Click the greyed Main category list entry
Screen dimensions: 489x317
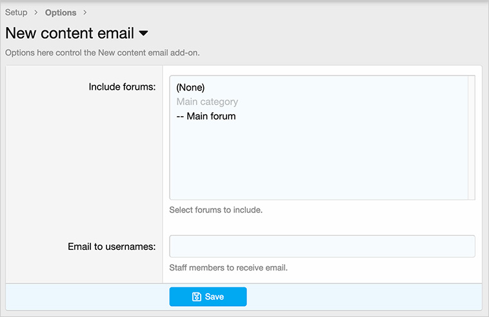pos(207,101)
